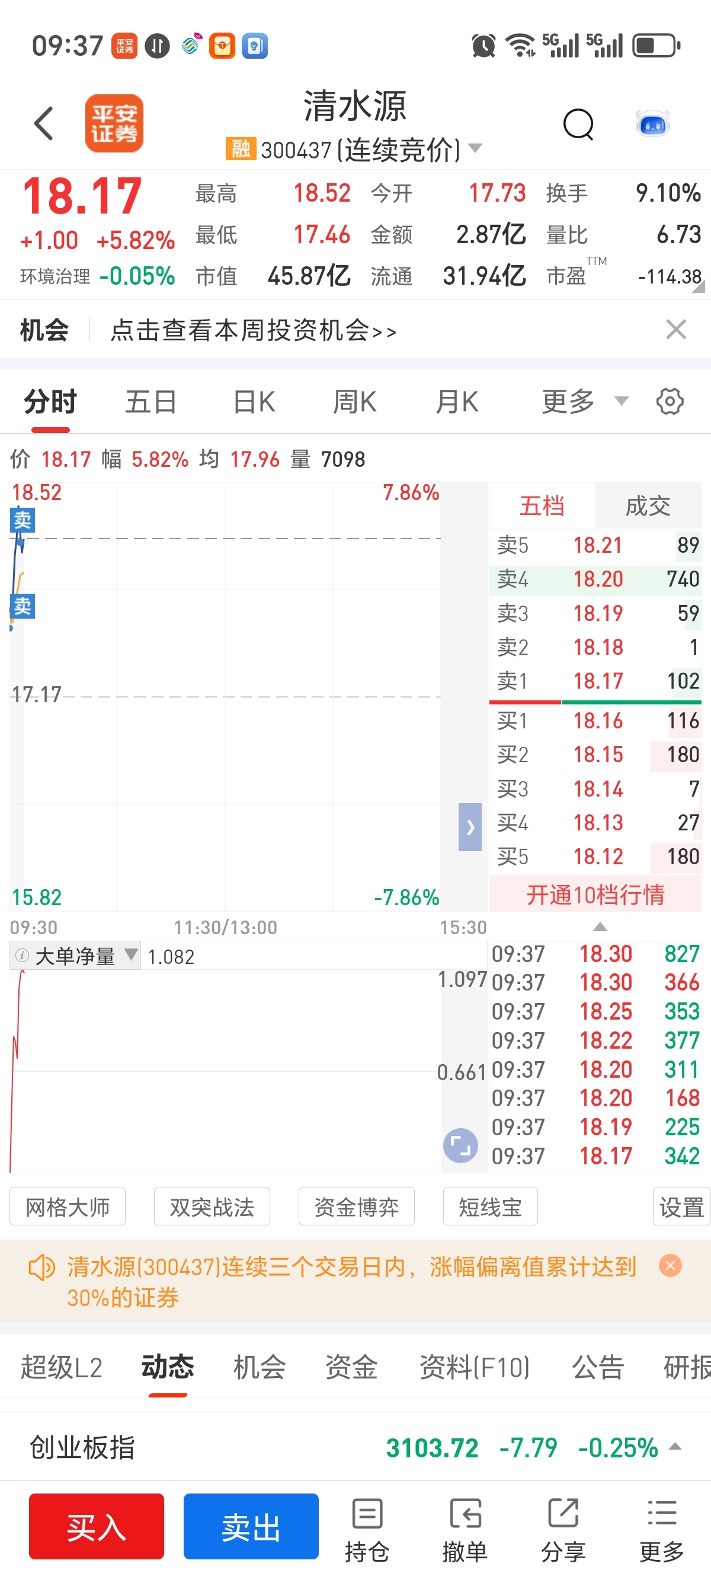Image resolution: width=711 pixels, height=1573 pixels.
Task: Open the 短线宝 tool
Action: coord(490,1206)
